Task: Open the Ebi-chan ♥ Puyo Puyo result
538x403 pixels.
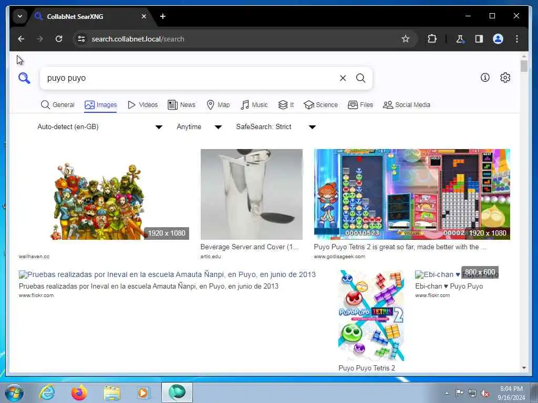Action: (457, 274)
